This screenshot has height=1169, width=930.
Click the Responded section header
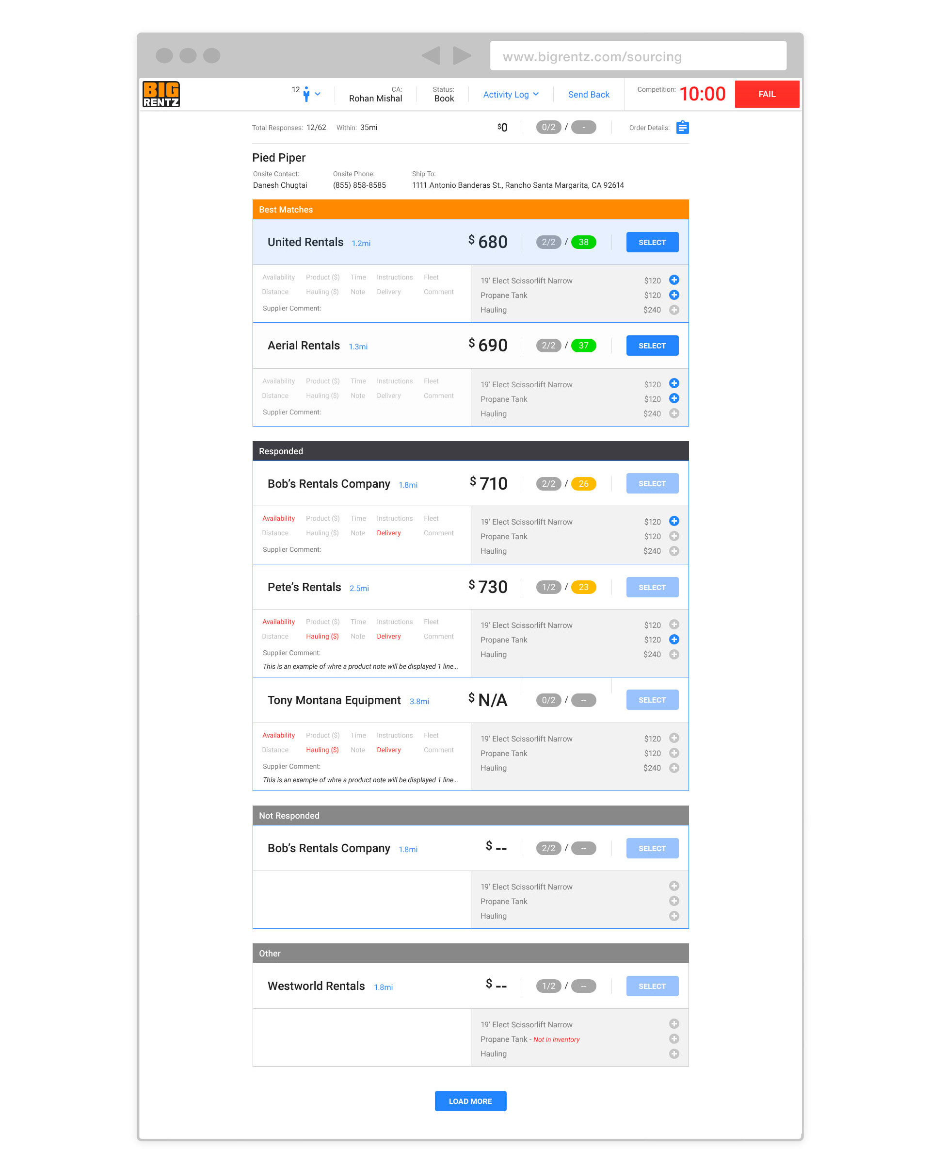tap(470, 451)
